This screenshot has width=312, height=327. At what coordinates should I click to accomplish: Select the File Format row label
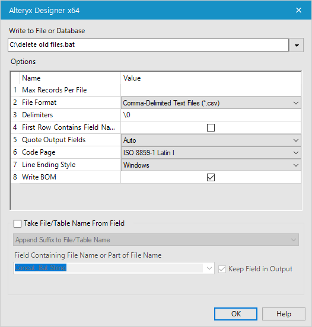pyautogui.click(x=39, y=102)
